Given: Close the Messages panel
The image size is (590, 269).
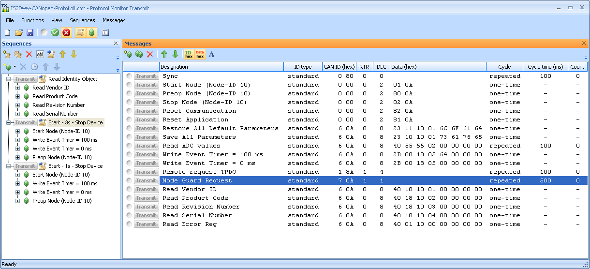Looking at the screenshot, I should (x=584, y=44).
